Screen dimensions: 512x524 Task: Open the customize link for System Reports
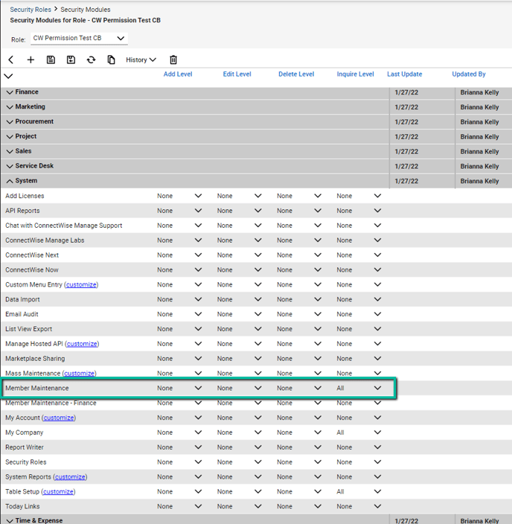click(70, 477)
